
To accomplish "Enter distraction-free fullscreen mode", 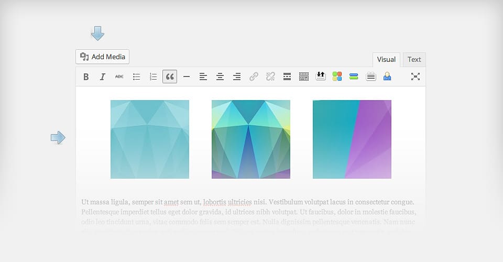I will 415,77.
